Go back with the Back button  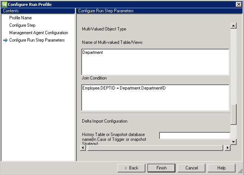[x=131, y=168]
